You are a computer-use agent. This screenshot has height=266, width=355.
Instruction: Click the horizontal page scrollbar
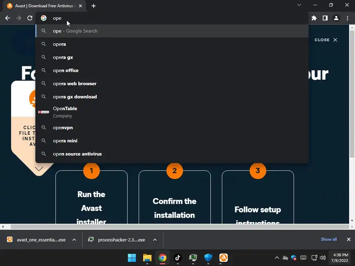tap(180, 227)
